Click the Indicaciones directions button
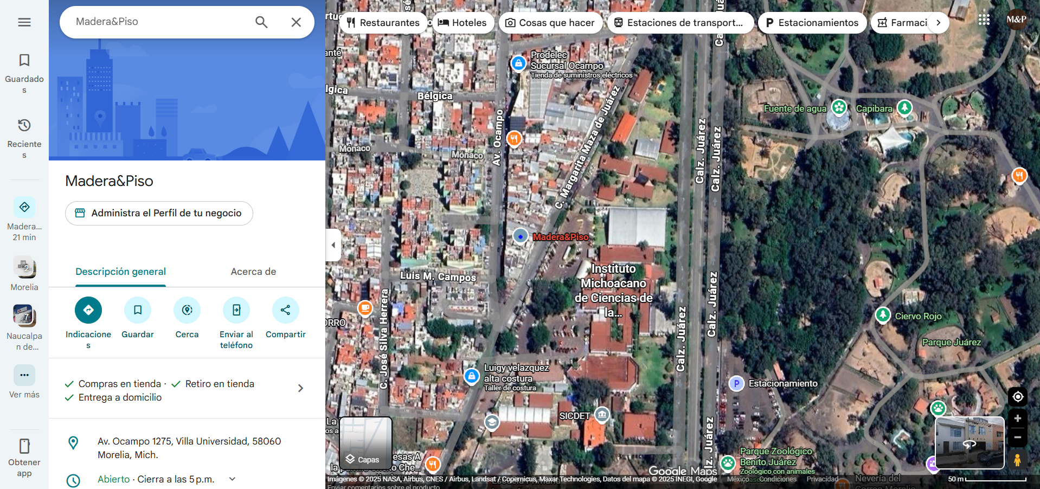The height and width of the screenshot is (489, 1040). [x=88, y=310]
